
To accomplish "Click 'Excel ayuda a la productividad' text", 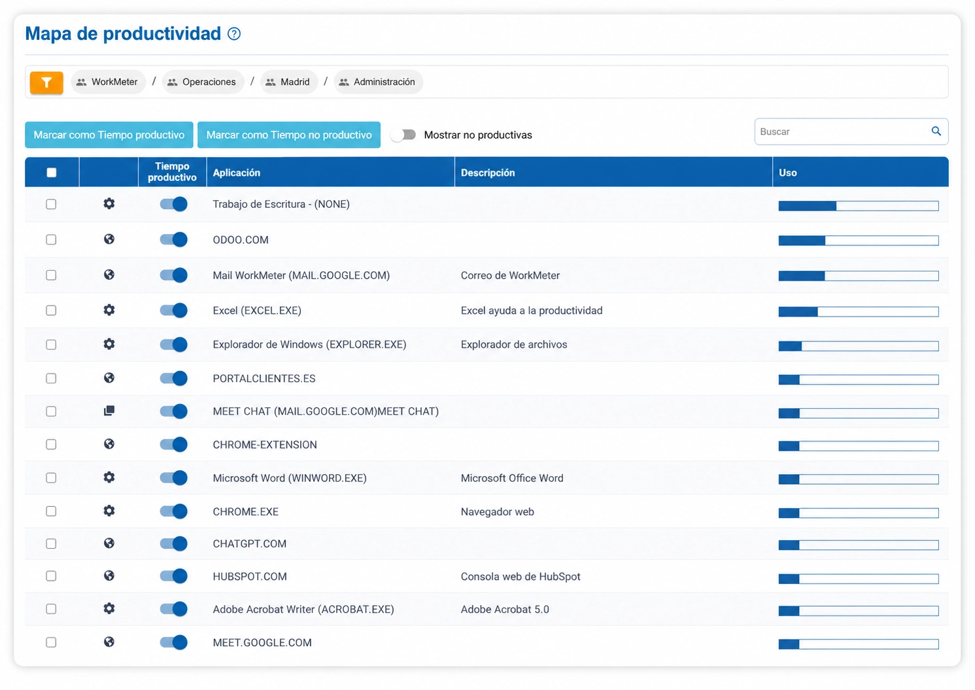I will pos(532,311).
